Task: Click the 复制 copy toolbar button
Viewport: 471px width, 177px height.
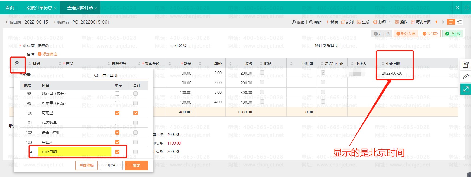Action: (x=347, y=22)
